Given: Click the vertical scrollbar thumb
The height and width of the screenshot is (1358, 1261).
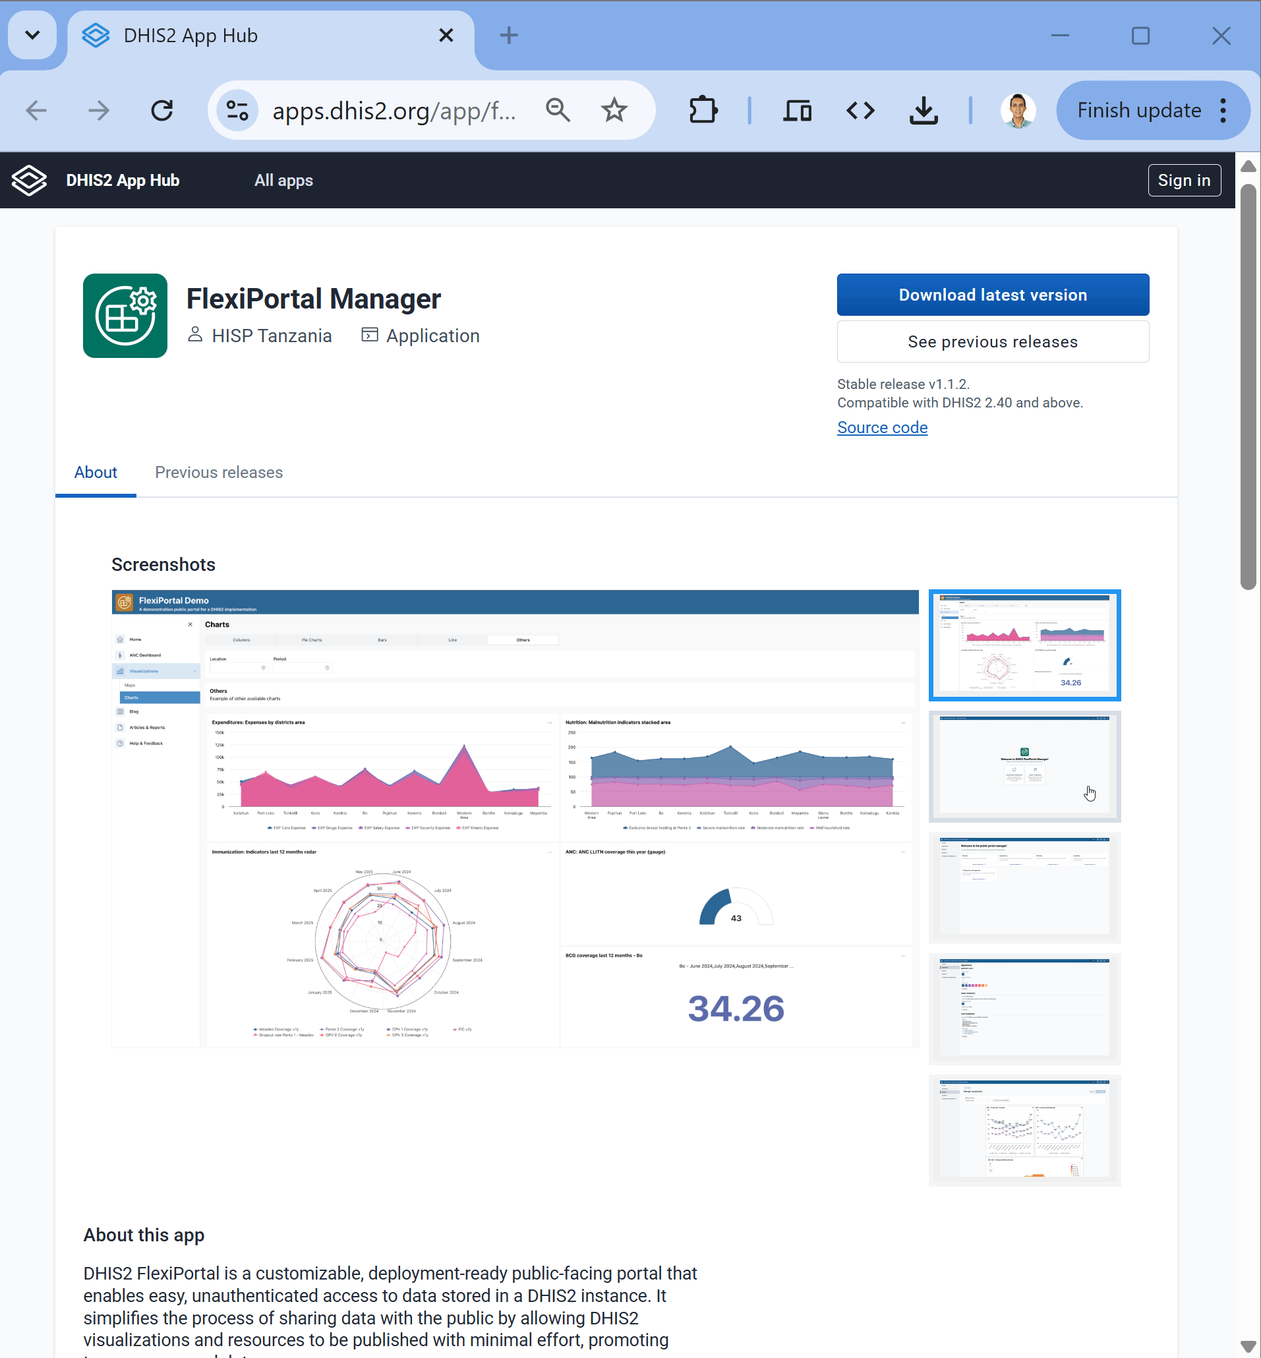Looking at the screenshot, I should tap(1248, 387).
